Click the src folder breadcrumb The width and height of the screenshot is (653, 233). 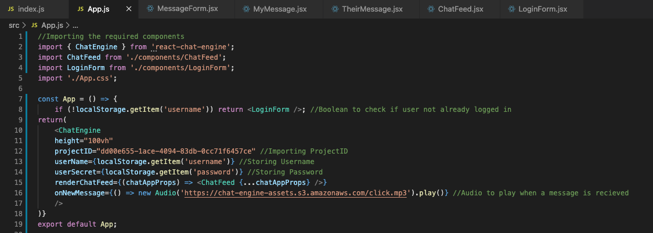[x=14, y=26]
